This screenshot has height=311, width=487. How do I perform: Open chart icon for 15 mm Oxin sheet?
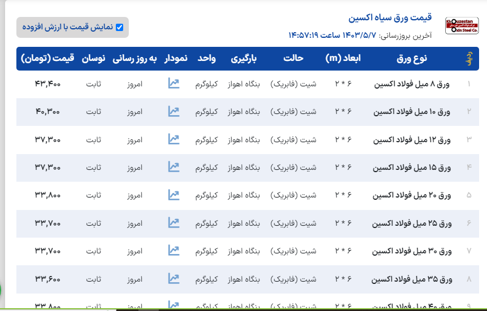(173, 167)
